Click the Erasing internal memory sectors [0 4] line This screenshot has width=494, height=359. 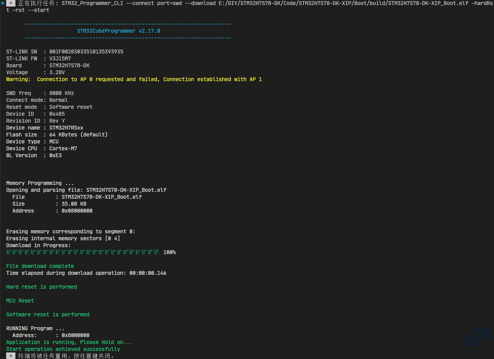point(63,238)
